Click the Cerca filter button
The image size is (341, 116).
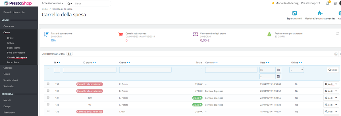333,70
